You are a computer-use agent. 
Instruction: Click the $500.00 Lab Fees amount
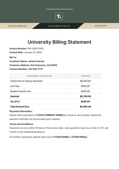[85, 86]
